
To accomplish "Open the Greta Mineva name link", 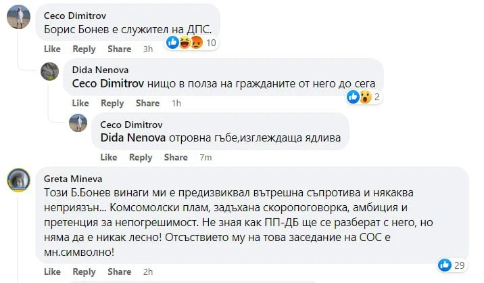I will click(x=73, y=179).
